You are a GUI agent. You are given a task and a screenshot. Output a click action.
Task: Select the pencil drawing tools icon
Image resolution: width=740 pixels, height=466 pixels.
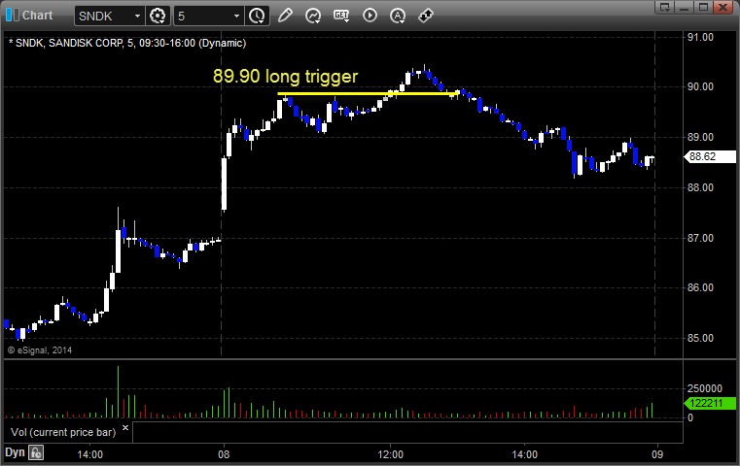[285, 16]
